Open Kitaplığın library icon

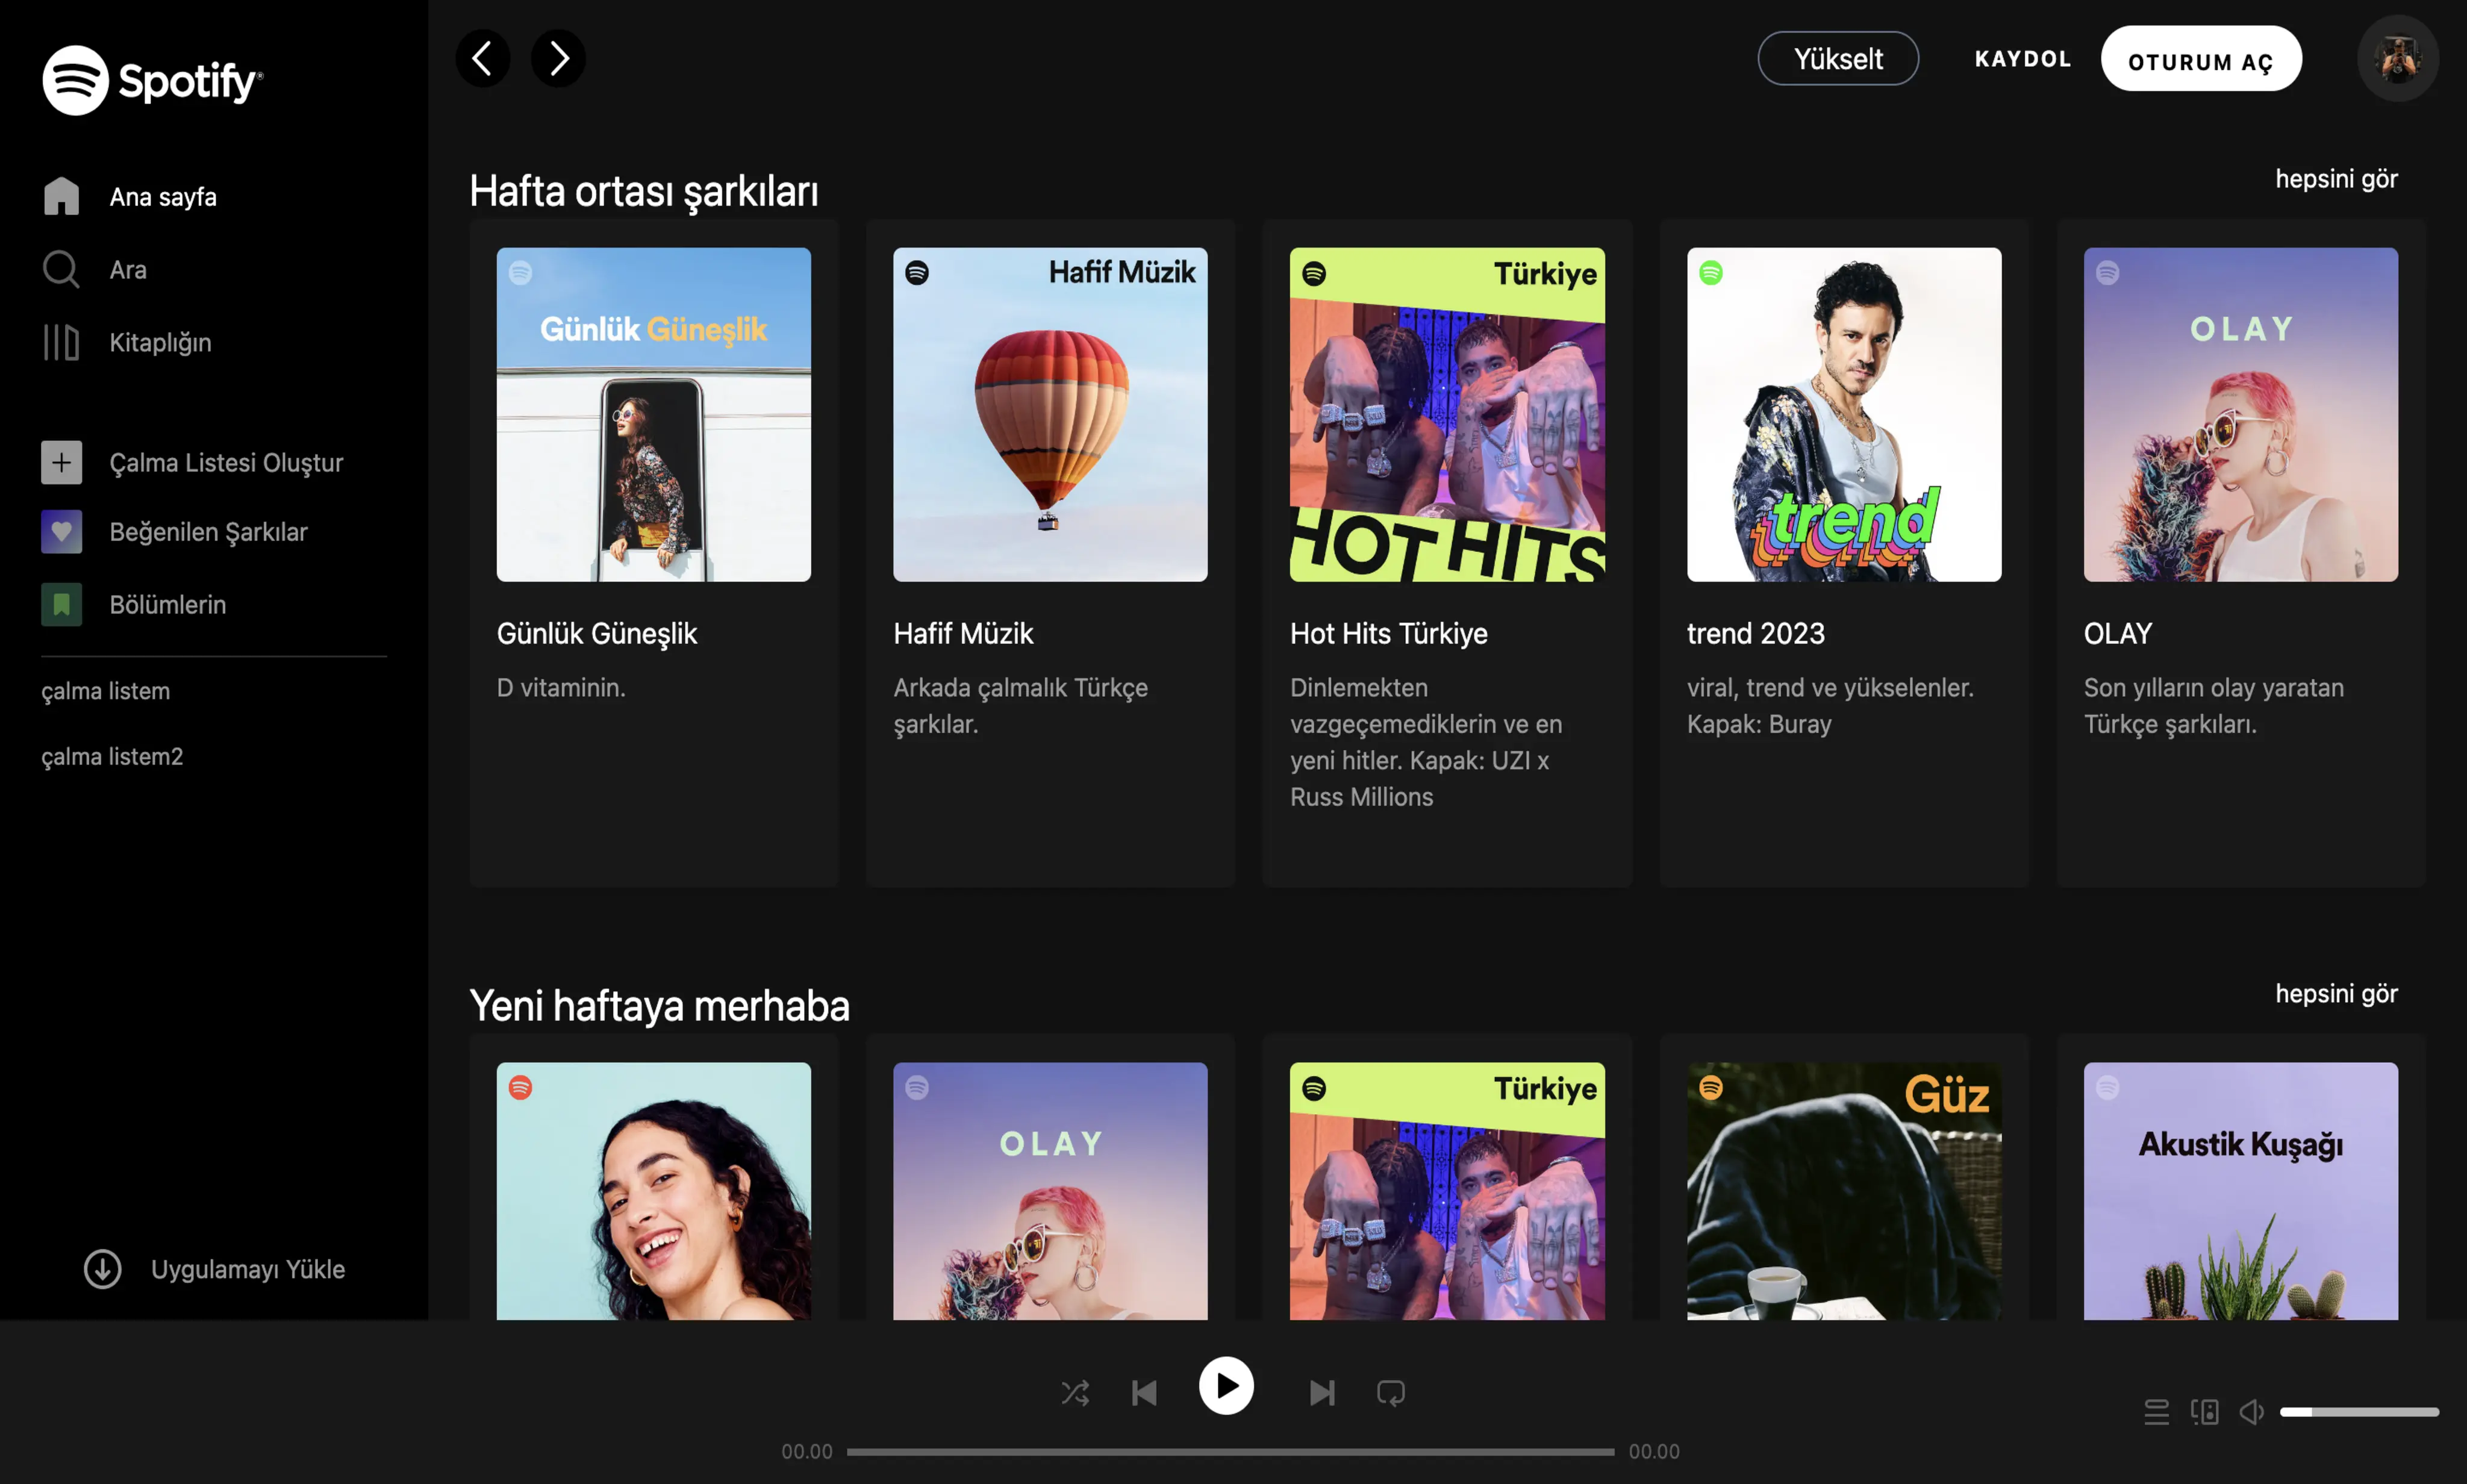coord(61,342)
